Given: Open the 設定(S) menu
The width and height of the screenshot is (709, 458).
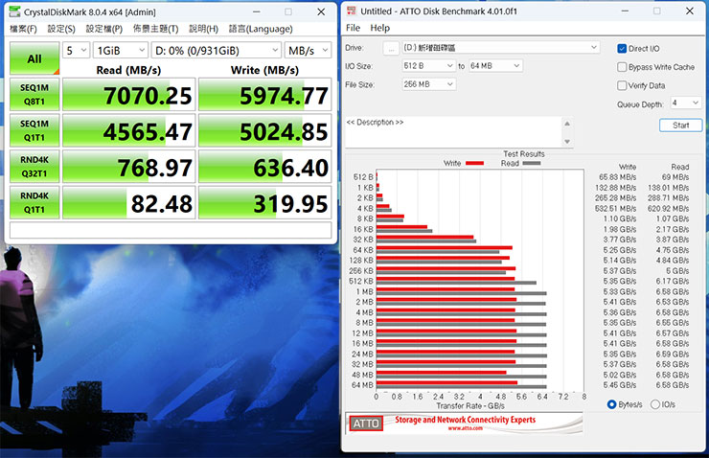Looking at the screenshot, I should pos(61,29).
